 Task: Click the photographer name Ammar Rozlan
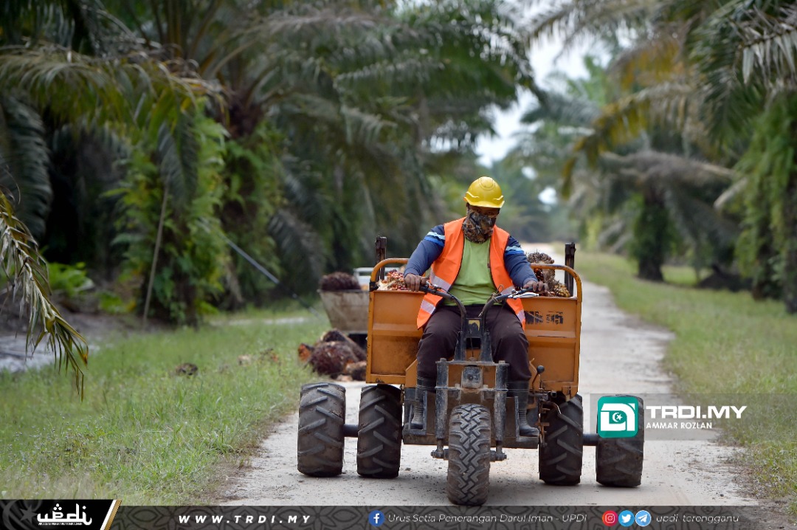679,426
